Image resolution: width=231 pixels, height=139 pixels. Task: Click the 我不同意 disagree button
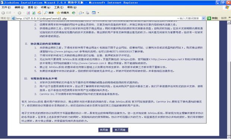[120, 130]
